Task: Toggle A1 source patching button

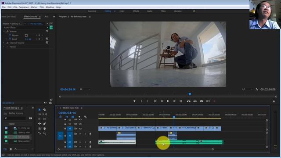Action: click(60, 136)
